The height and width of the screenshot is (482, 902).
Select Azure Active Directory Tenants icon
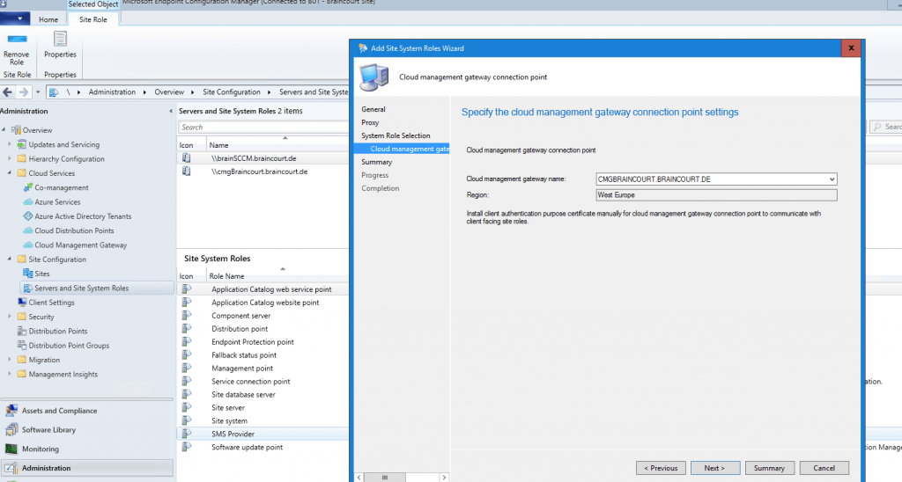pos(27,216)
